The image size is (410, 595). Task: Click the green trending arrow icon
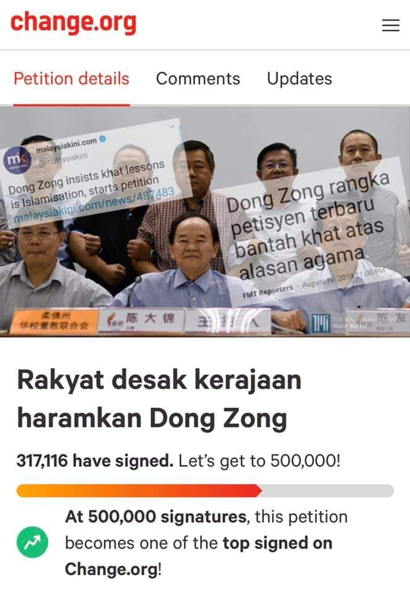[32, 542]
